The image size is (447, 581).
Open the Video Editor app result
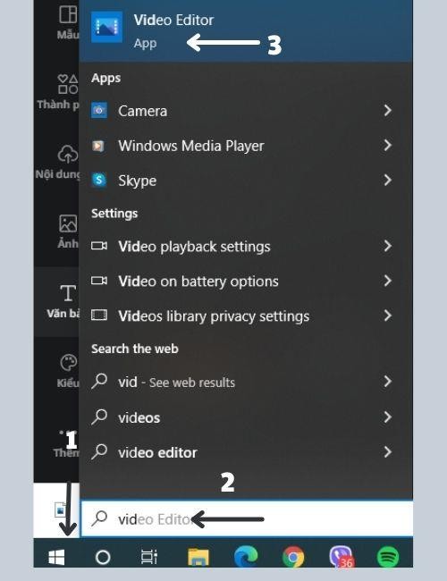tap(246, 31)
